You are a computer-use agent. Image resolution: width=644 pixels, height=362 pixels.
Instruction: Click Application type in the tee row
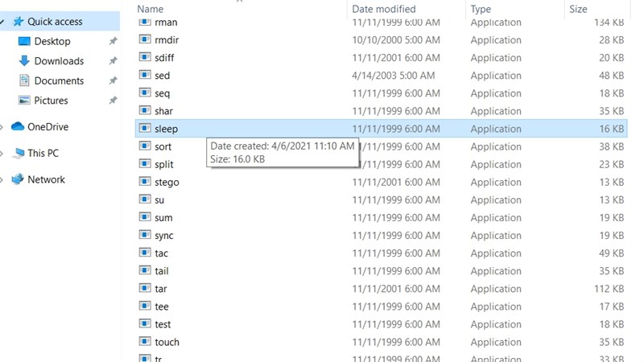pos(496,306)
